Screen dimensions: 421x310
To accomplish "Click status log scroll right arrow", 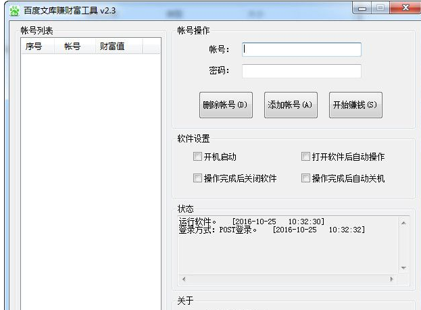I will [x=392, y=279].
